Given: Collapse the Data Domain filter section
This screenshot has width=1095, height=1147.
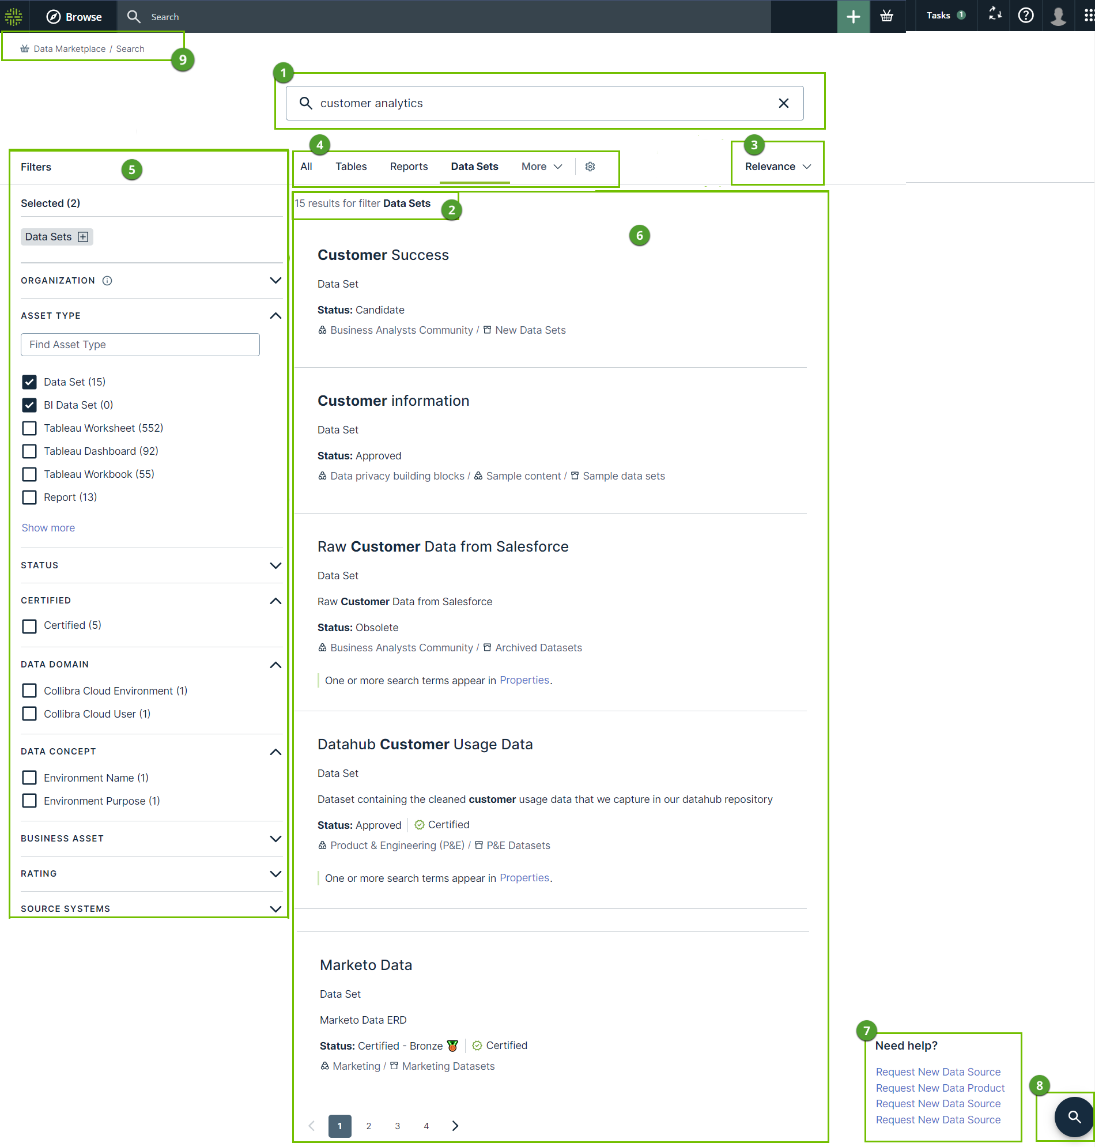Looking at the screenshot, I should click(x=275, y=665).
